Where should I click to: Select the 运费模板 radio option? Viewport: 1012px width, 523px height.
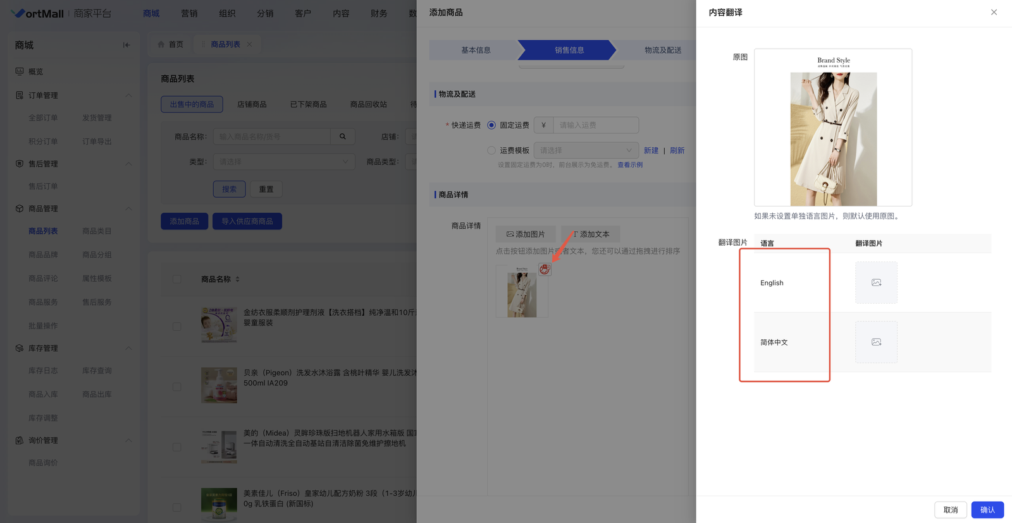click(x=491, y=150)
